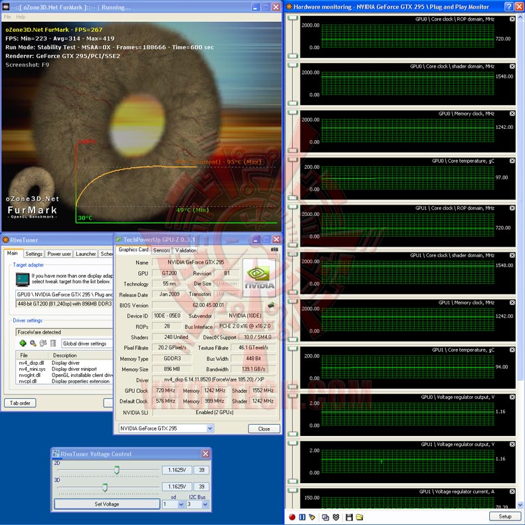Click the trash bin icon in RivaTuner driver settings
The height and width of the screenshot is (525, 525).
pos(53,343)
